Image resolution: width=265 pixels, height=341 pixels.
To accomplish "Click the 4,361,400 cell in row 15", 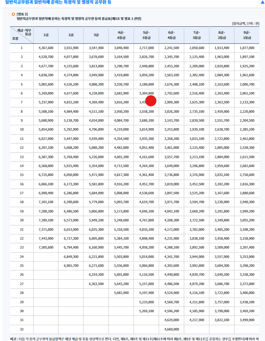I will (147, 175).
